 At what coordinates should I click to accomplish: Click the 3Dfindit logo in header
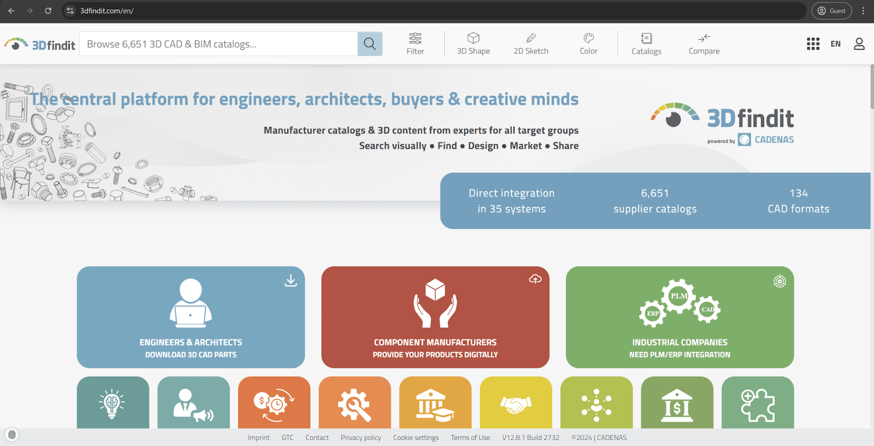[39, 44]
